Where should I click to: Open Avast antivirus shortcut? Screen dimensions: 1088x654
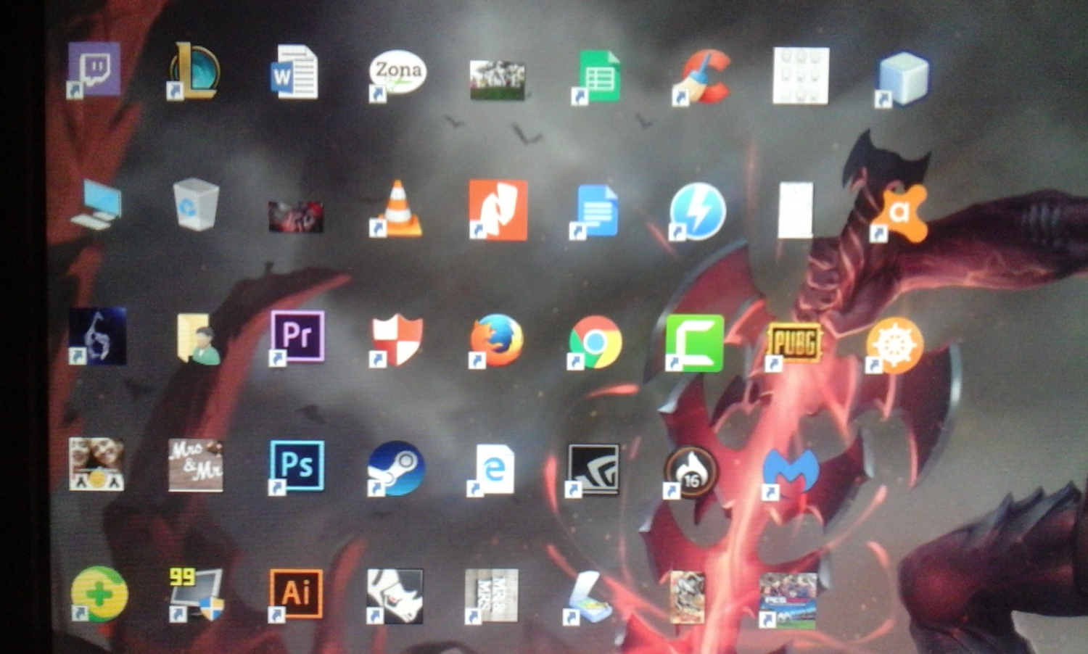[x=899, y=213]
